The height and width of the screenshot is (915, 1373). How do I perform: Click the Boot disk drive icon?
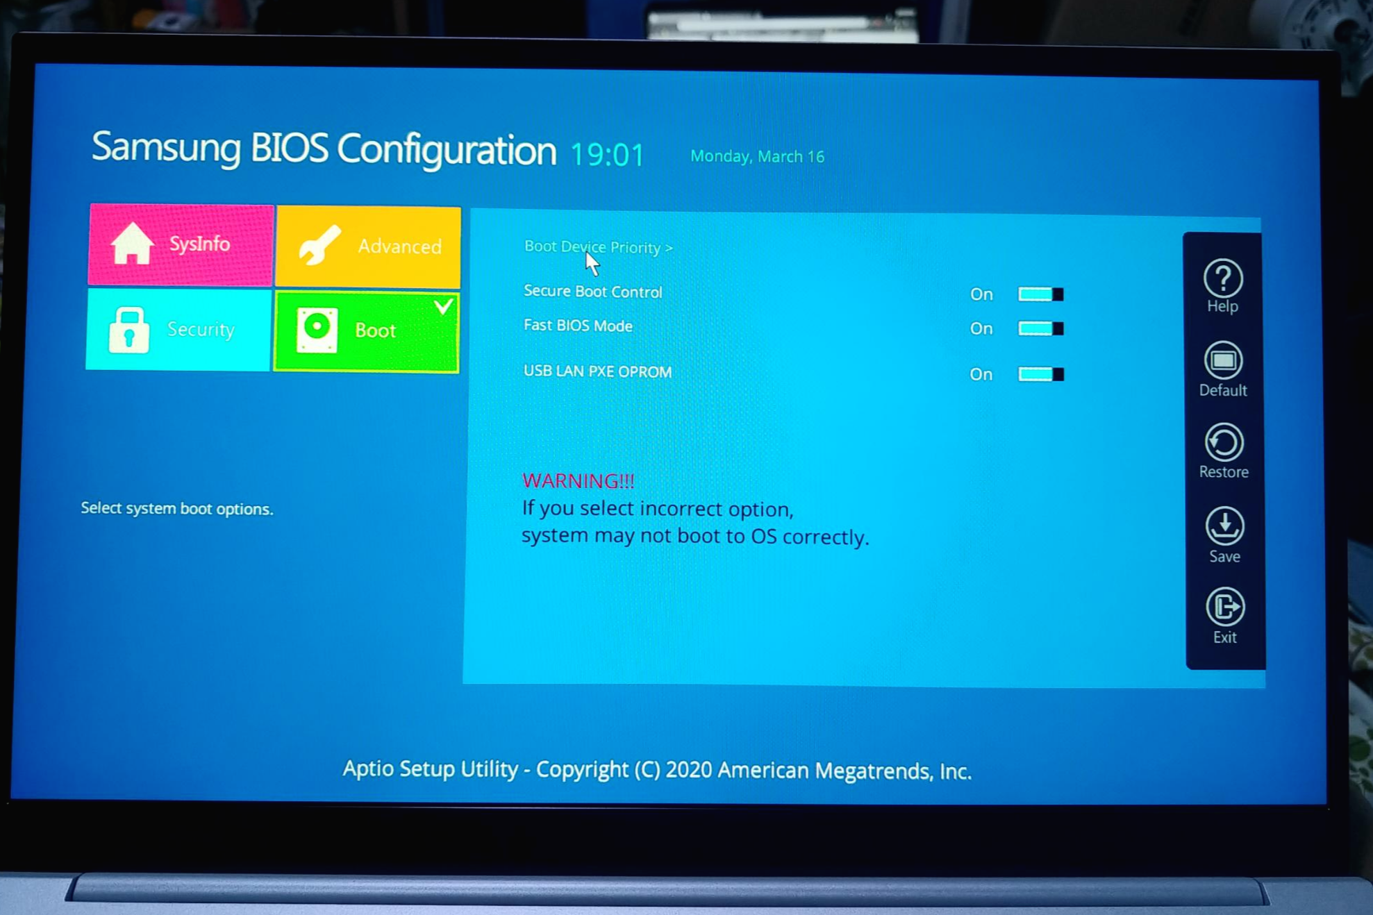point(317,330)
